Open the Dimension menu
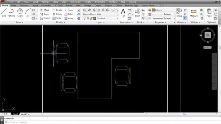 [75, 2]
